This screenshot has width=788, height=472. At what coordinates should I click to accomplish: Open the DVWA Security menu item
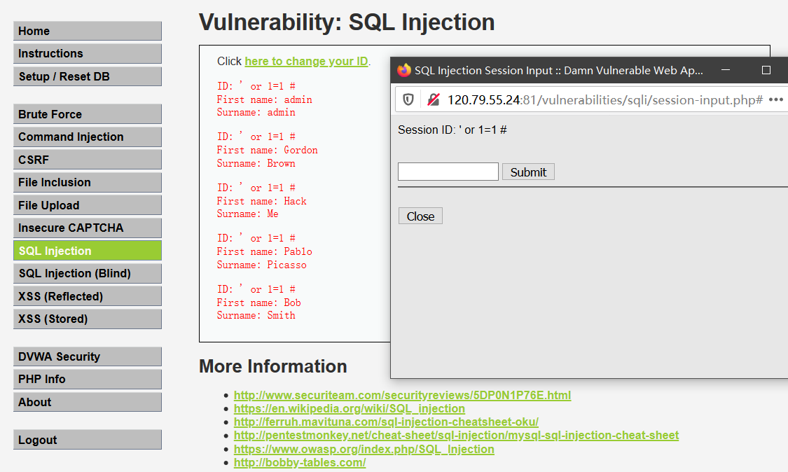[87, 356]
